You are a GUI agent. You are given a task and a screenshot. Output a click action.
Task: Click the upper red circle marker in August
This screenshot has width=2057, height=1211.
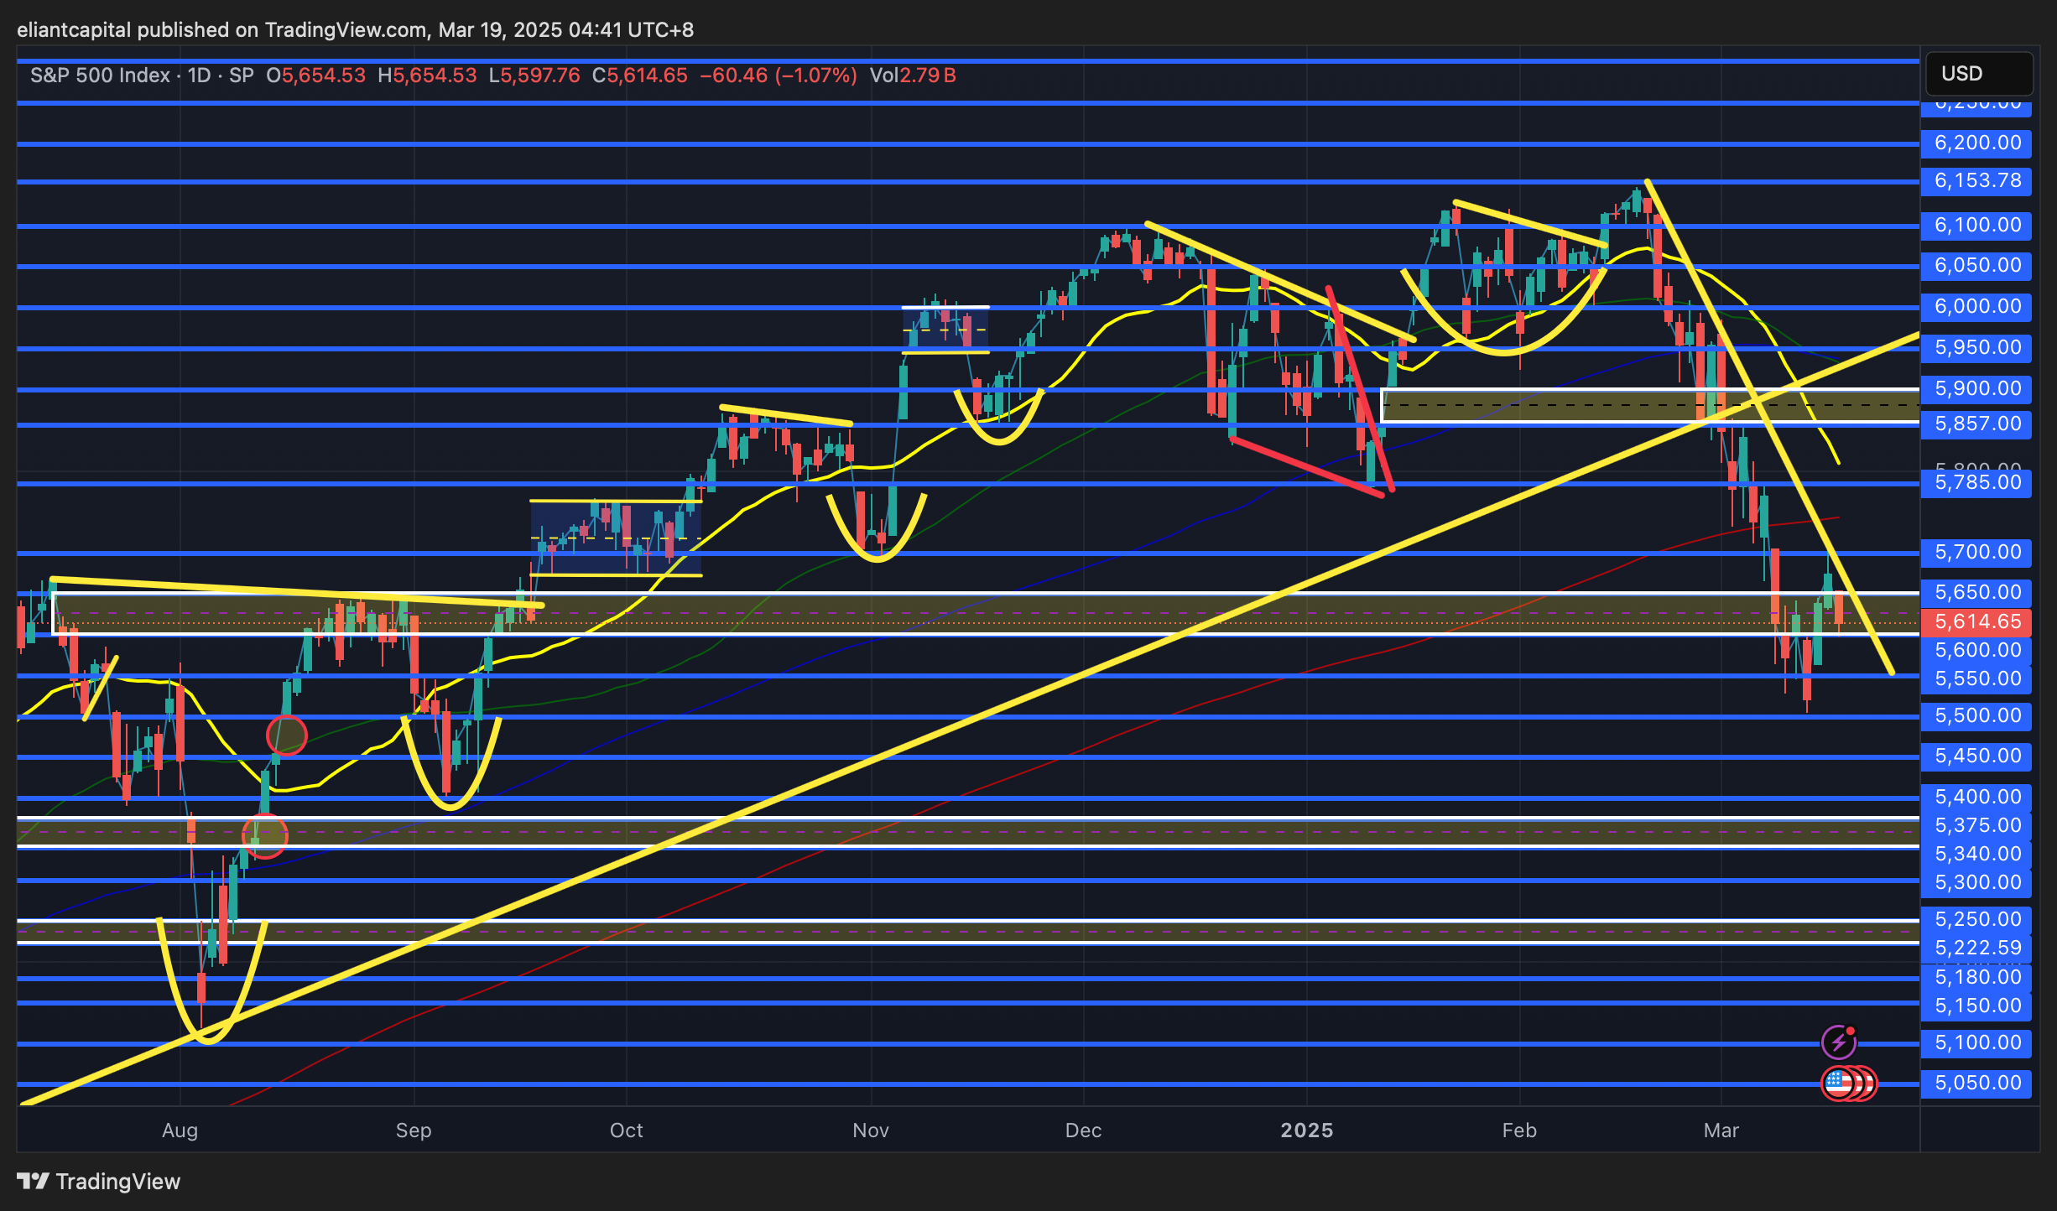286,735
